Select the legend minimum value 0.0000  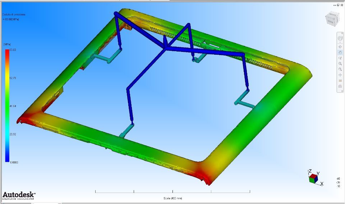pyautogui.click(x=14, y=162)
